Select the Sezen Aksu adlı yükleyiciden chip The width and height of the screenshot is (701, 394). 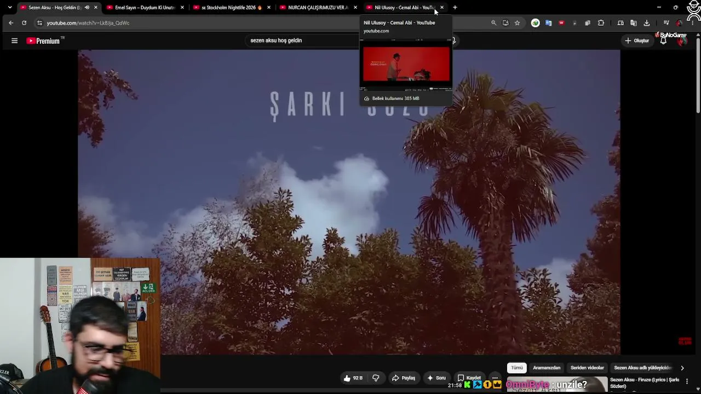click(642, 368)
